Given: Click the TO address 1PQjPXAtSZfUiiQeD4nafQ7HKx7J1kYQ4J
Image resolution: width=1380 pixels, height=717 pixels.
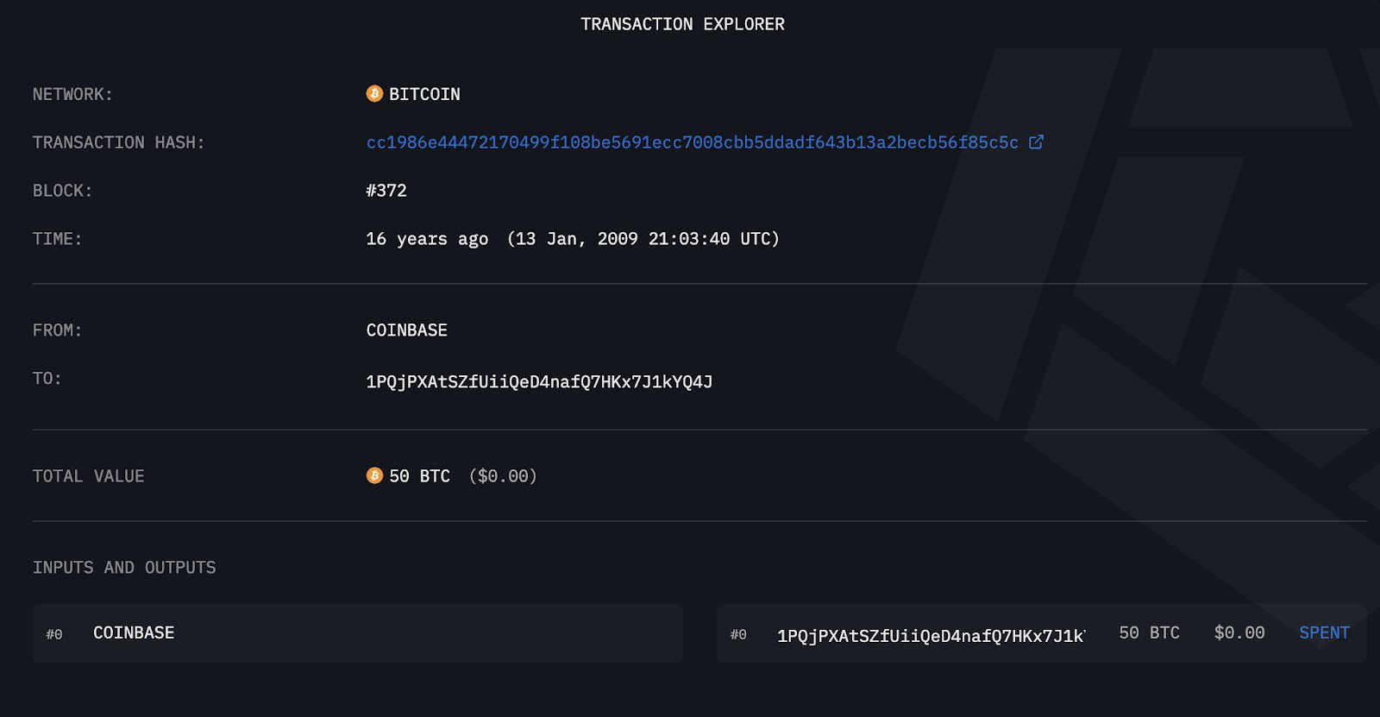Looking at the screenshot, I should pyautogui.click(x=539, y=379).
